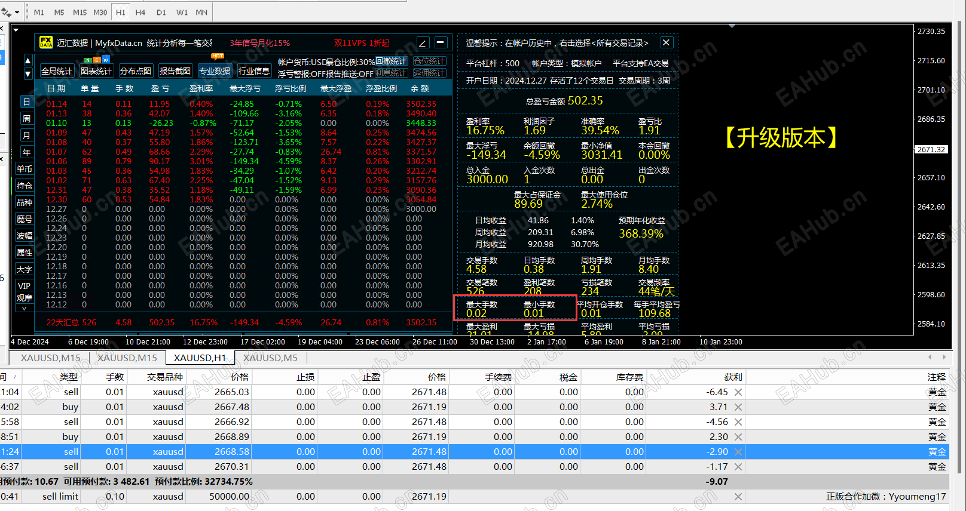Open the 报告截图 tab
The height and width of the screenshot is (511, 966).
coord(175,71)
